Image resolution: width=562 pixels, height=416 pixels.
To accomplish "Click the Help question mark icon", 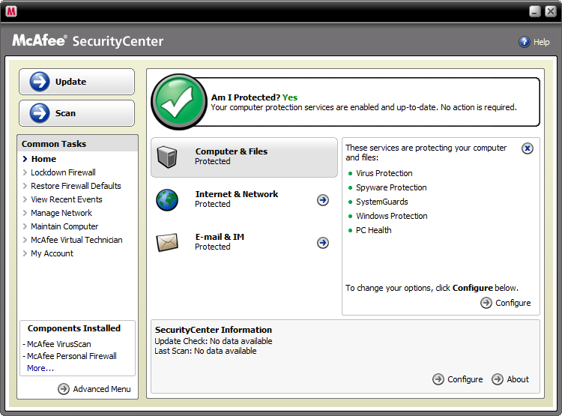I will [x=525, y=42].
